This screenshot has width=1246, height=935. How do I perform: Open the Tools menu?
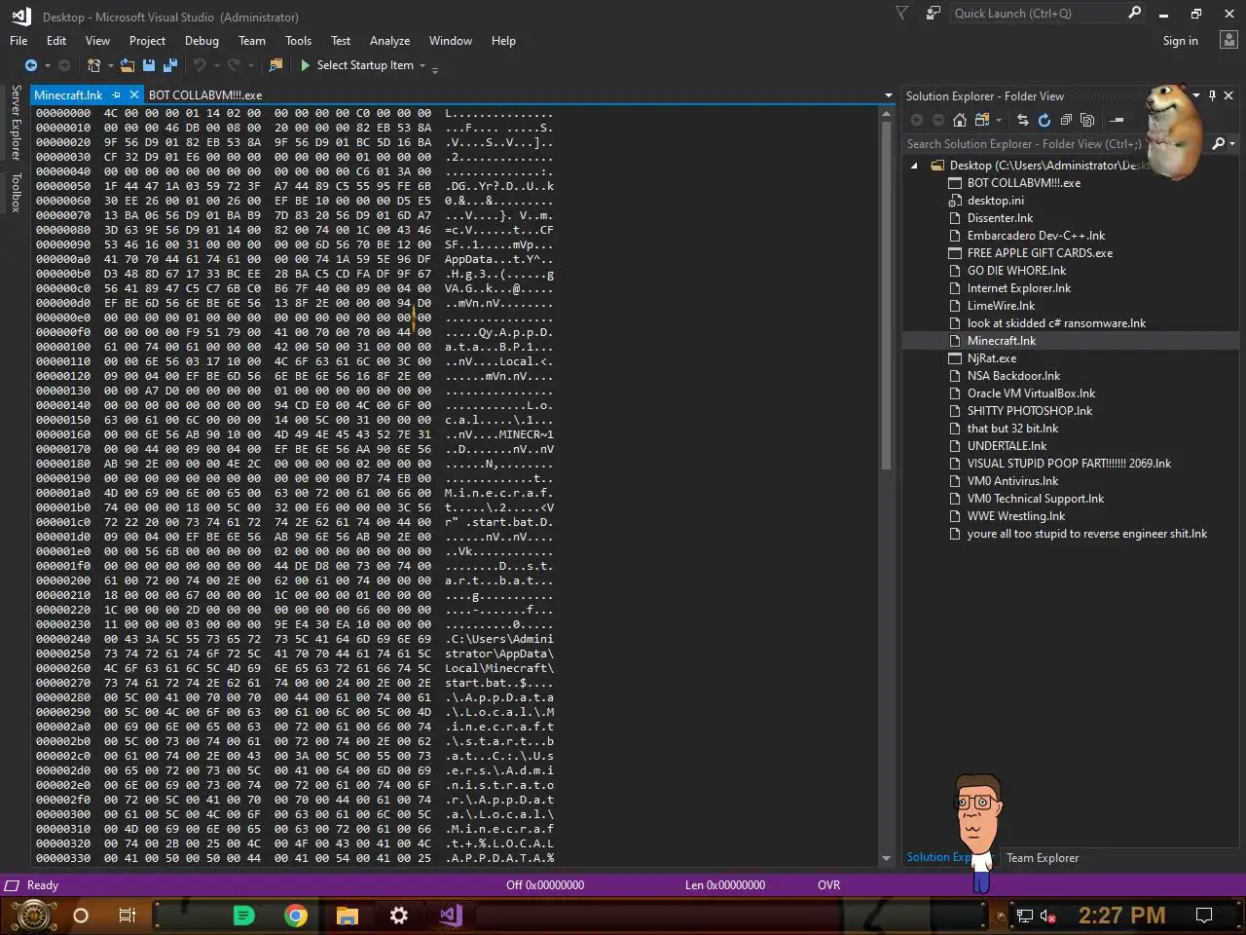coord(298,41)
